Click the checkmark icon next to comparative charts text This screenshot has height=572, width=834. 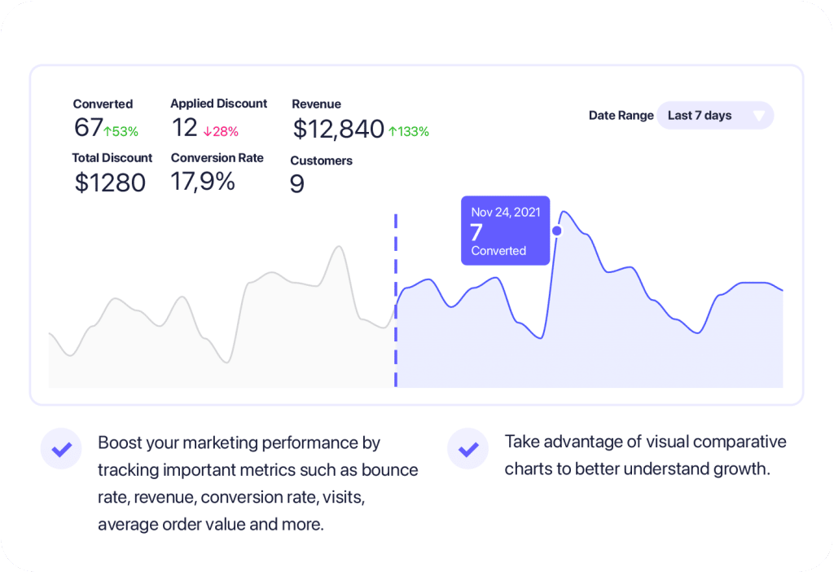(467, 448)
